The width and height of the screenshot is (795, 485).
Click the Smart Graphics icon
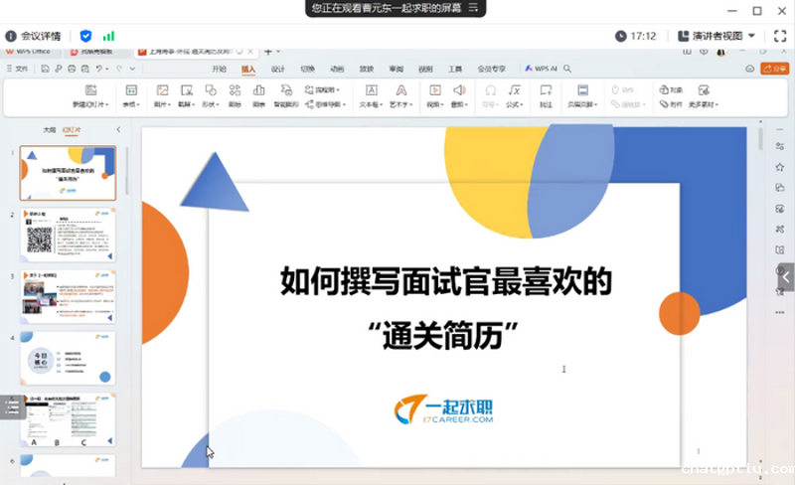coord(286,90)
